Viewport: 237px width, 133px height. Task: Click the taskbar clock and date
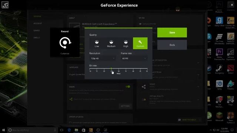[x=224, y=130]
